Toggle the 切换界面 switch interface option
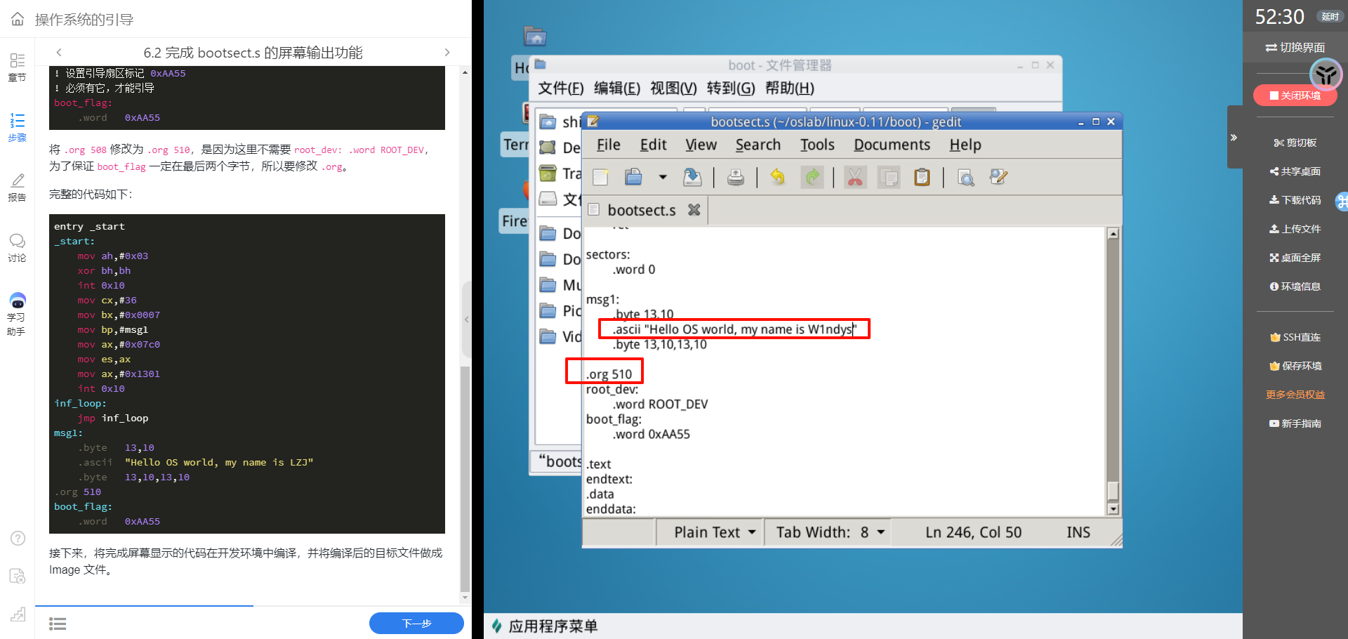This screenshot has height=639, width=1348. [1295, 48]
